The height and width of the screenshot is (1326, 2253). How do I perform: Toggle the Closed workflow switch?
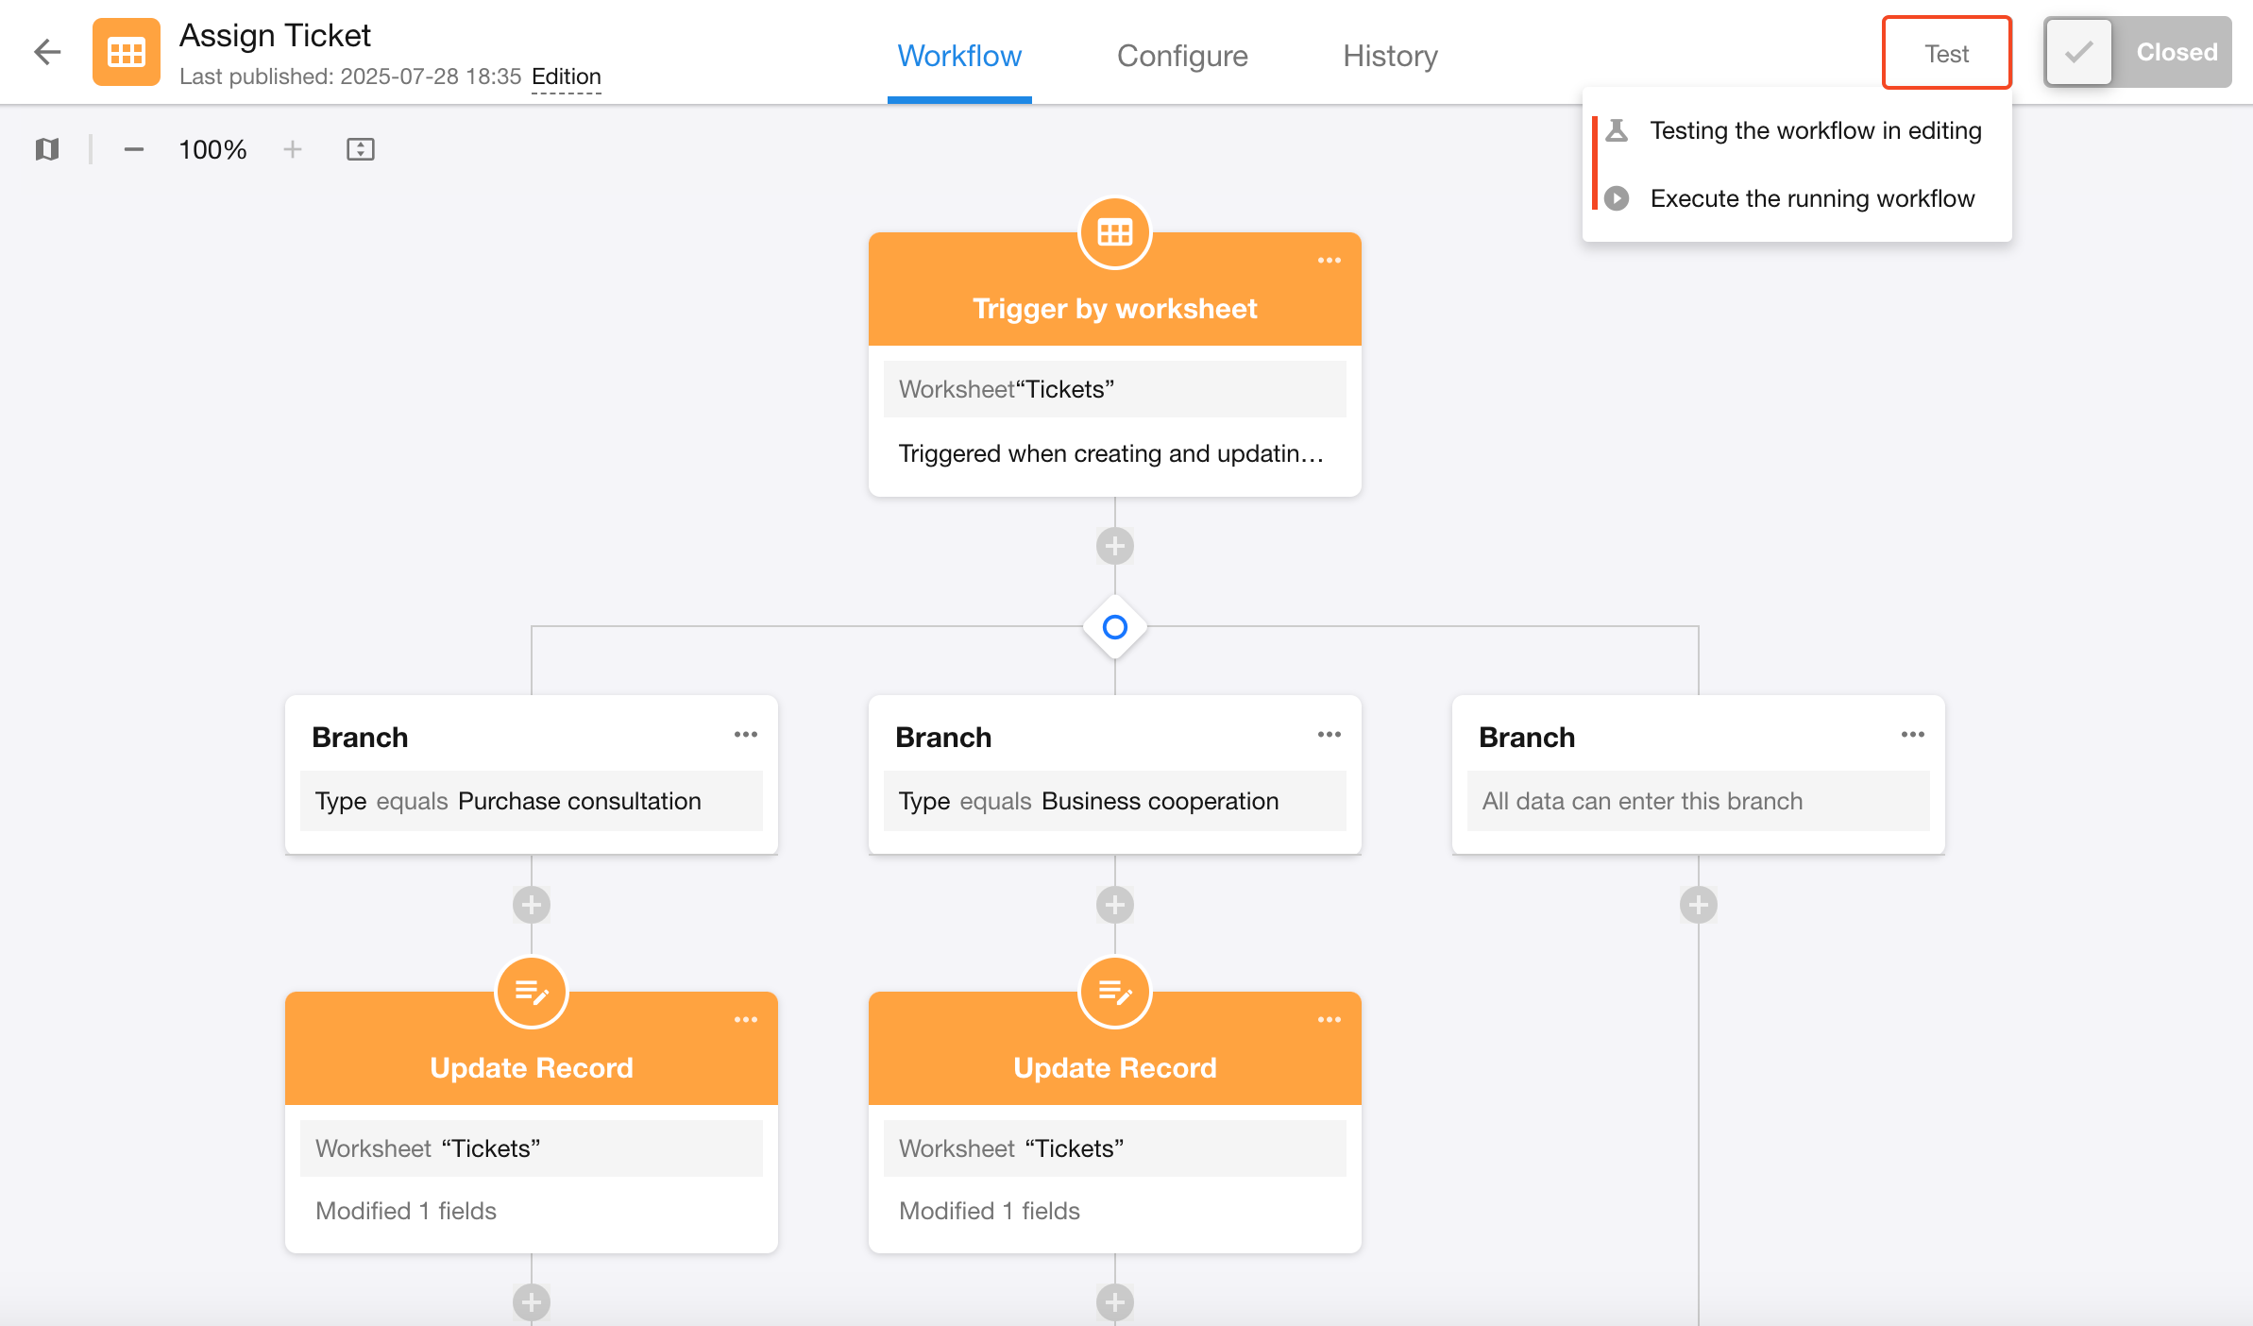tap(2137, 52)
